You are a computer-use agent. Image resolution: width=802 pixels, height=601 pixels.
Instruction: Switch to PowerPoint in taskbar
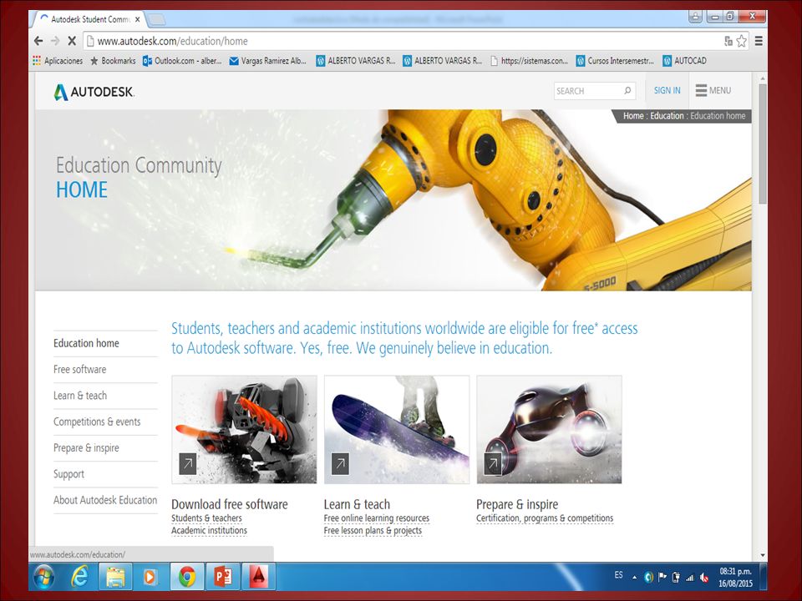coord(222,577)
